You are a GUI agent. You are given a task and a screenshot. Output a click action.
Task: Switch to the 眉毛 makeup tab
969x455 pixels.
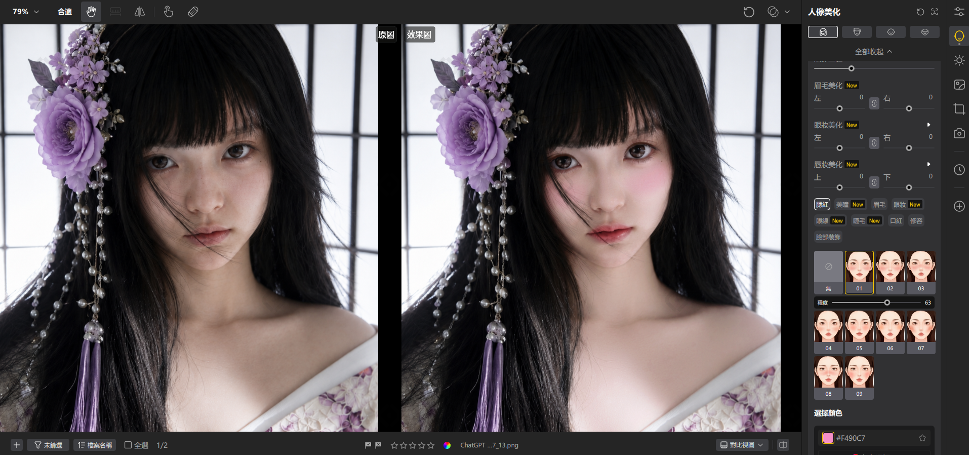click(879, 205)
